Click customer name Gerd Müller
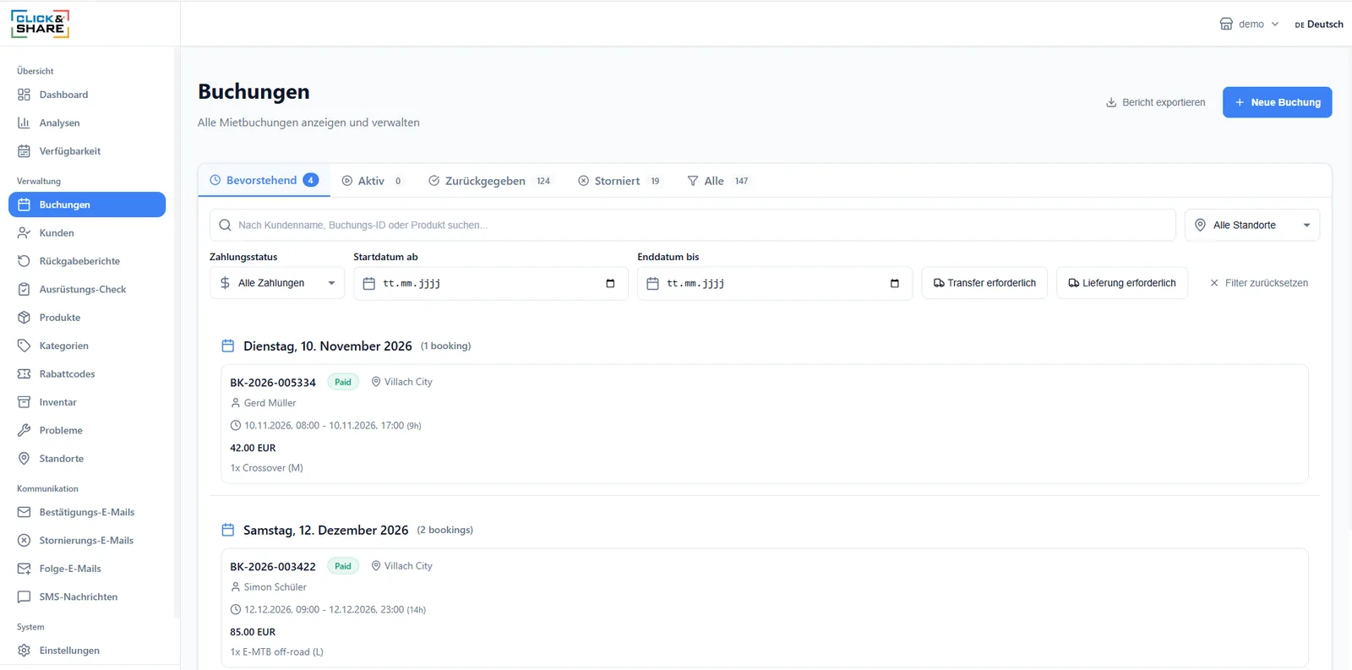The width and height of the screenshot is (1352, 670). click(270, 403)
